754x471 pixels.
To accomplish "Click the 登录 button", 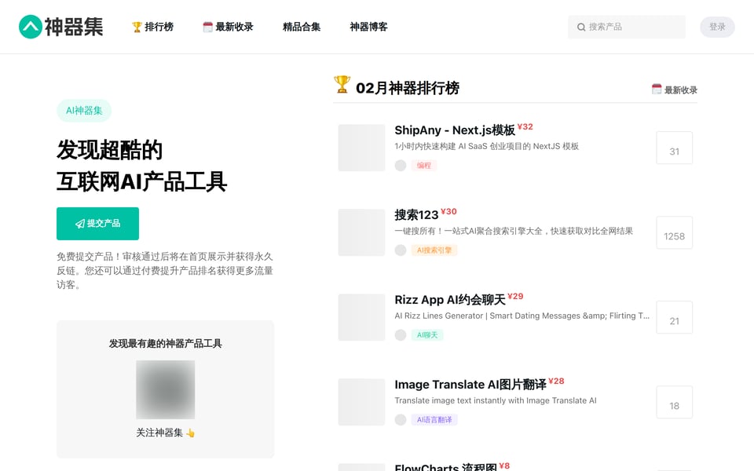I will point(717,27).
